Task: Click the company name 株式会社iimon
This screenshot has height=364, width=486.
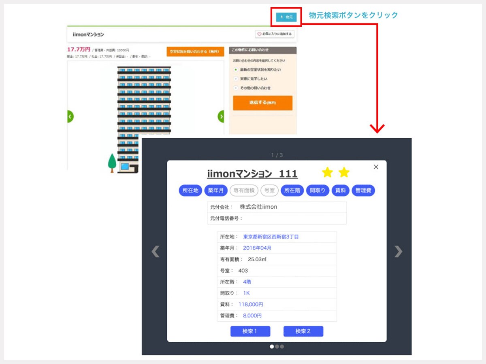Action: (258, 207)
